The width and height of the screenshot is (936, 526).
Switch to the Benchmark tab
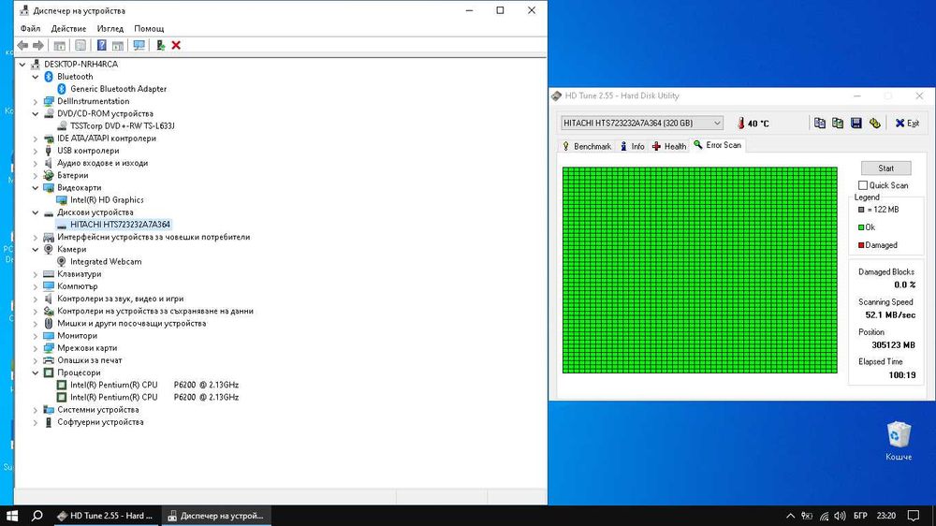coord(587,146)
